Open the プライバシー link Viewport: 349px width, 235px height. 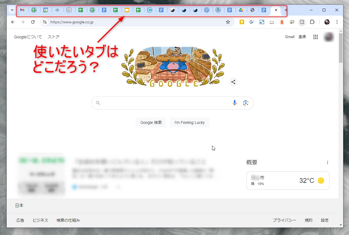coord(284,220)
